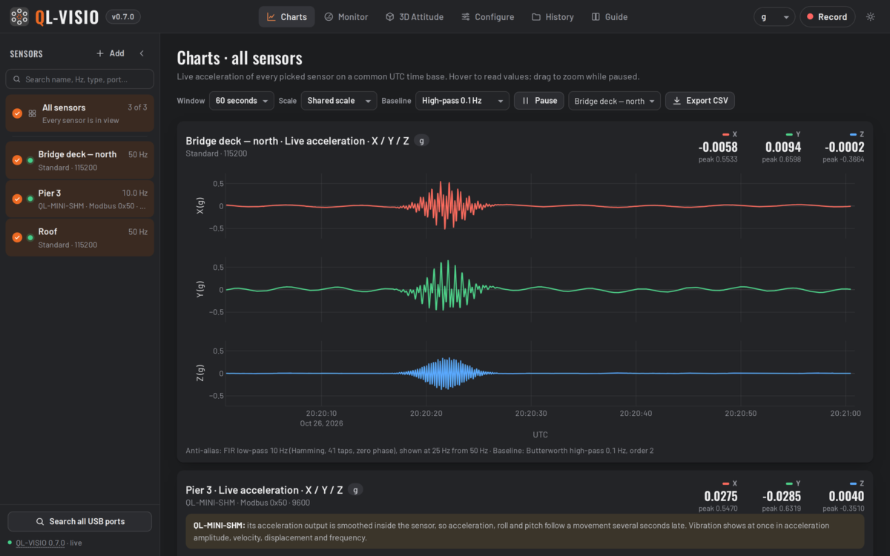Click the Y value 0.0094 readout
The height and width of the screenshot is (556, 890).
point(783,148)
